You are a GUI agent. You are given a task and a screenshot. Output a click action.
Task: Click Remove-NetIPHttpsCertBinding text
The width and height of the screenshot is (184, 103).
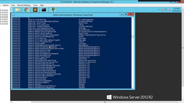pos(42,60)
